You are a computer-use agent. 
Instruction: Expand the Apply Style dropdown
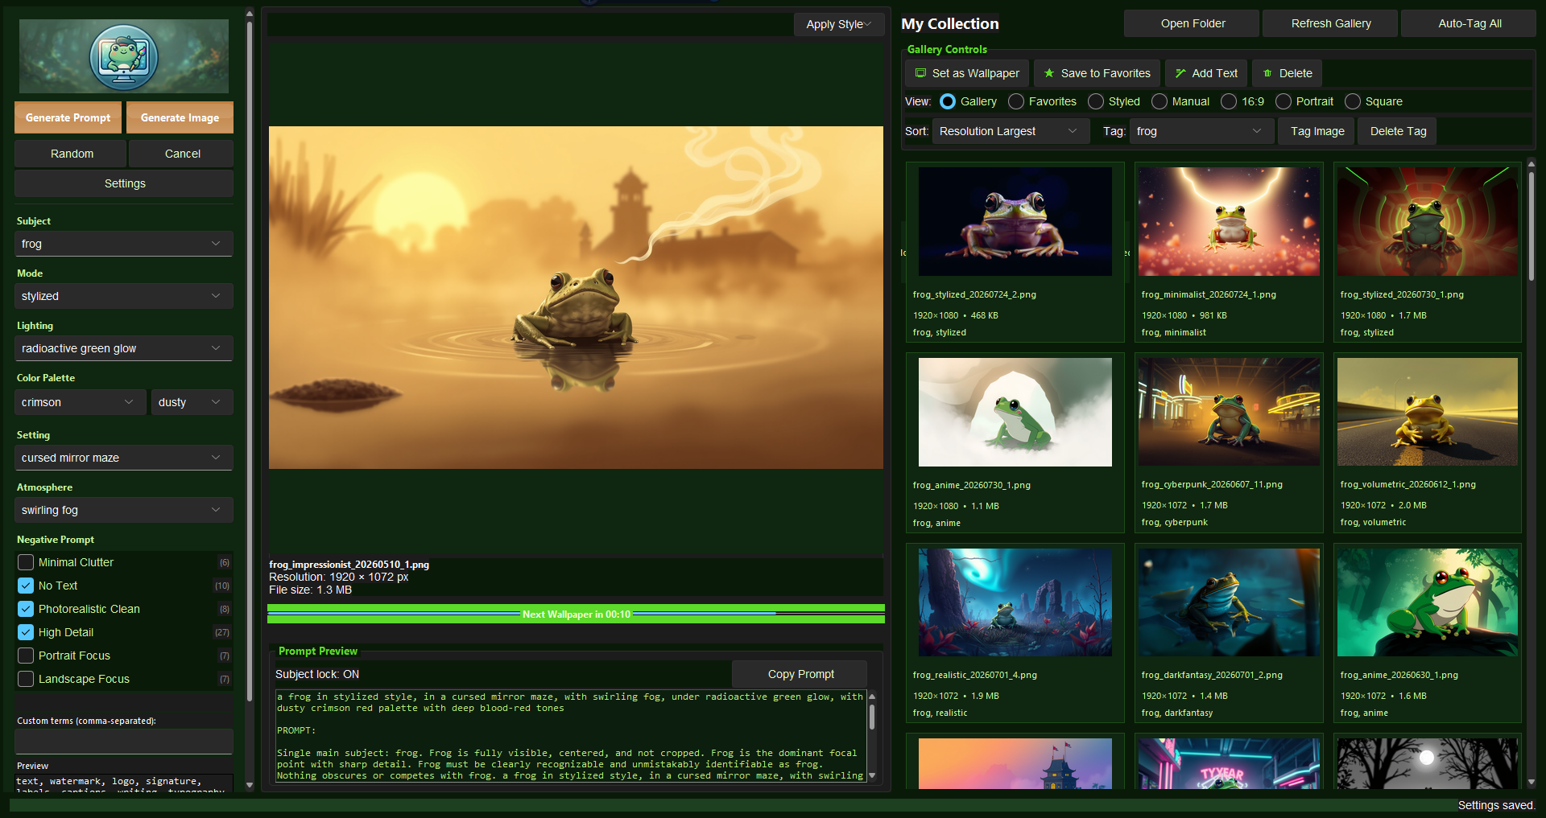(x=839, y=24)
